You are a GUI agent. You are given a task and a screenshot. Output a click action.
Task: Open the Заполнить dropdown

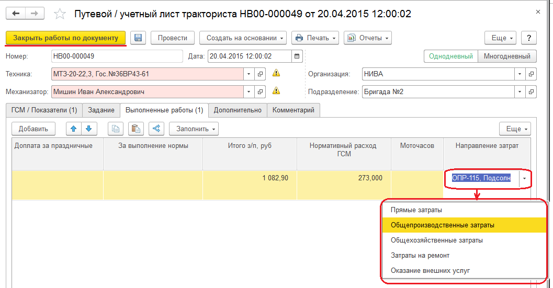[194, 129]
